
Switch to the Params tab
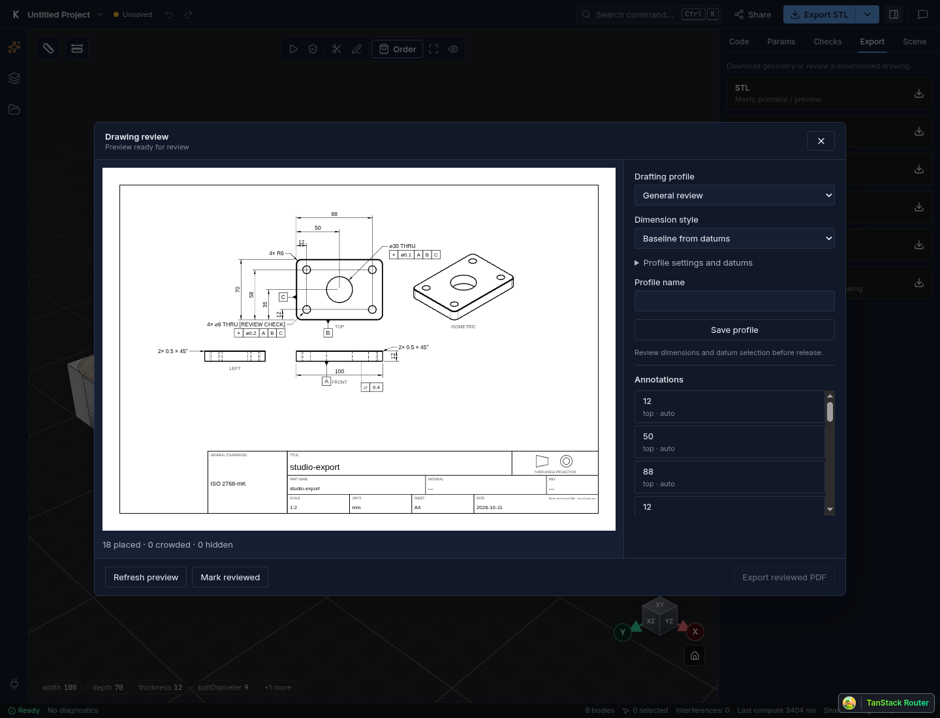pos(781,42)
